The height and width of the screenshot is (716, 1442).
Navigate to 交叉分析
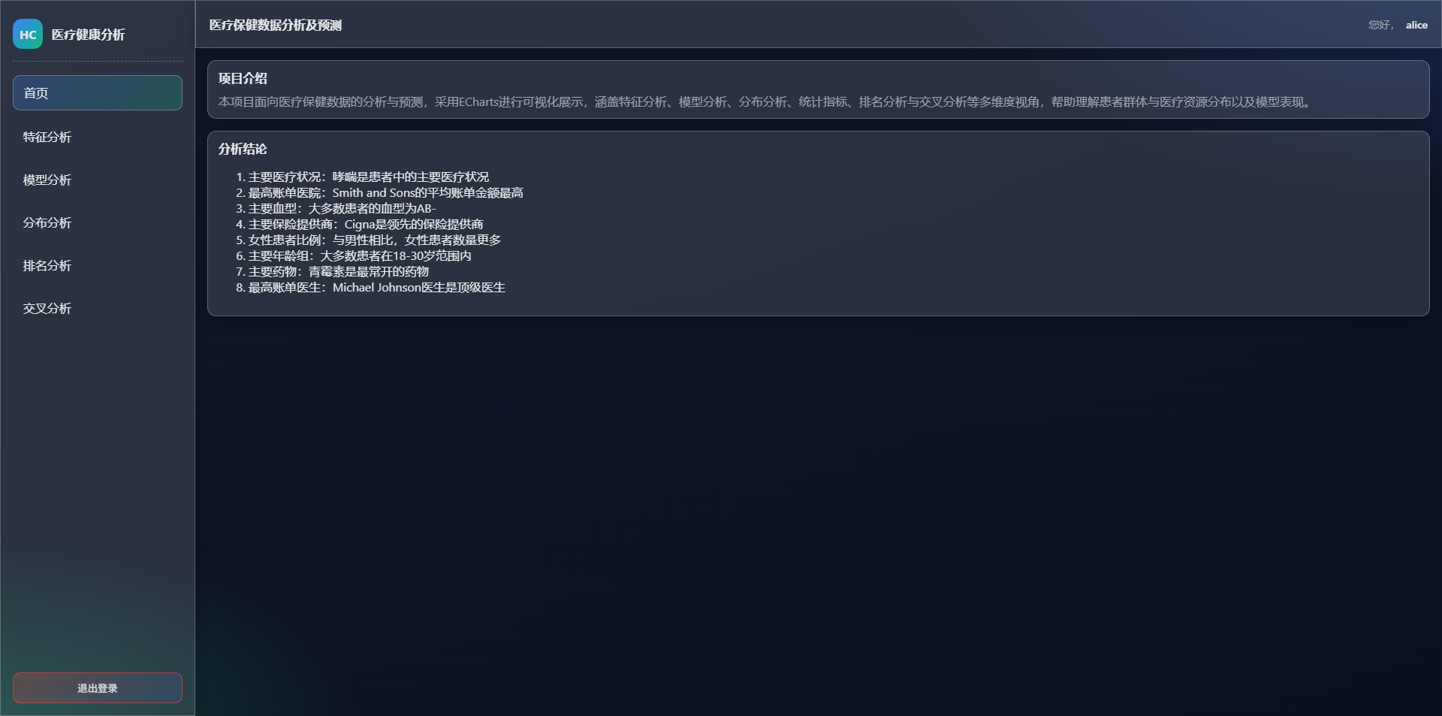[47, 308]
